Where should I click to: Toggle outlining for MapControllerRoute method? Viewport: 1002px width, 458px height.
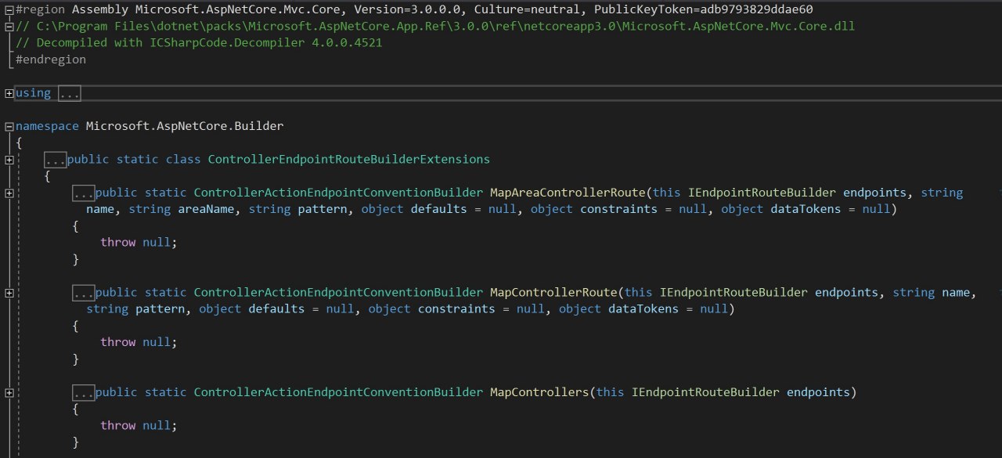tap(9, 293)
